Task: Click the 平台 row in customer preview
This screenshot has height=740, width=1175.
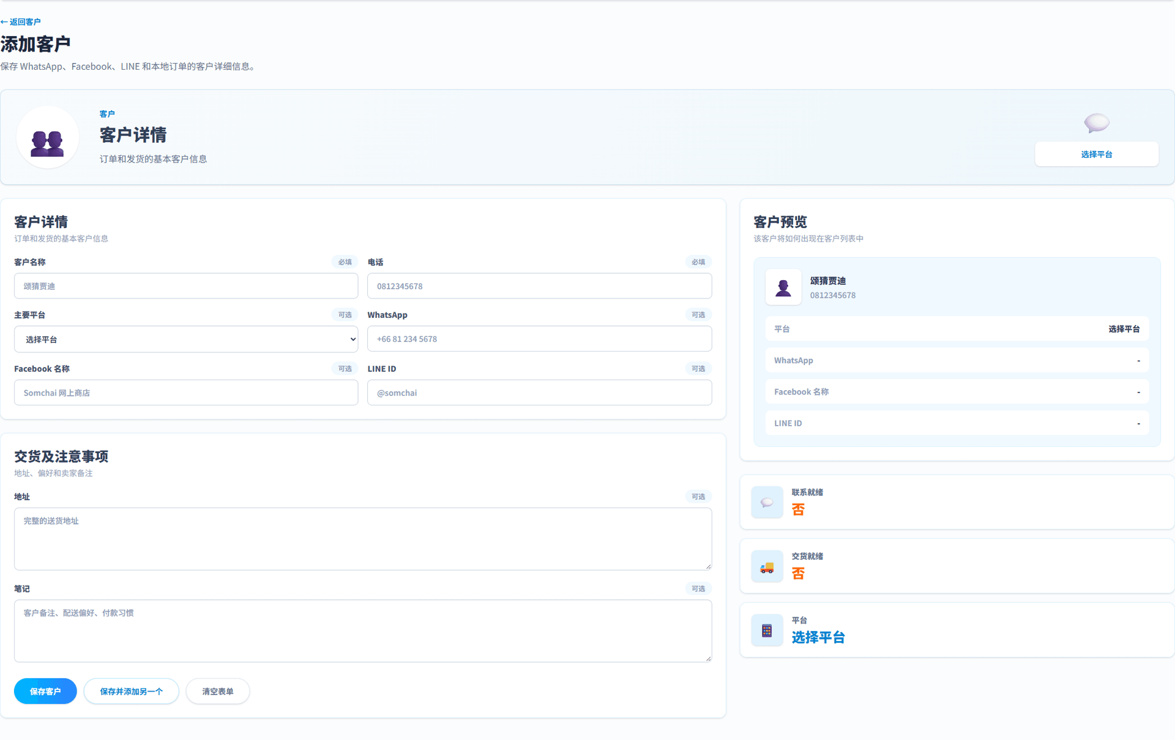Action: (957, 328)
